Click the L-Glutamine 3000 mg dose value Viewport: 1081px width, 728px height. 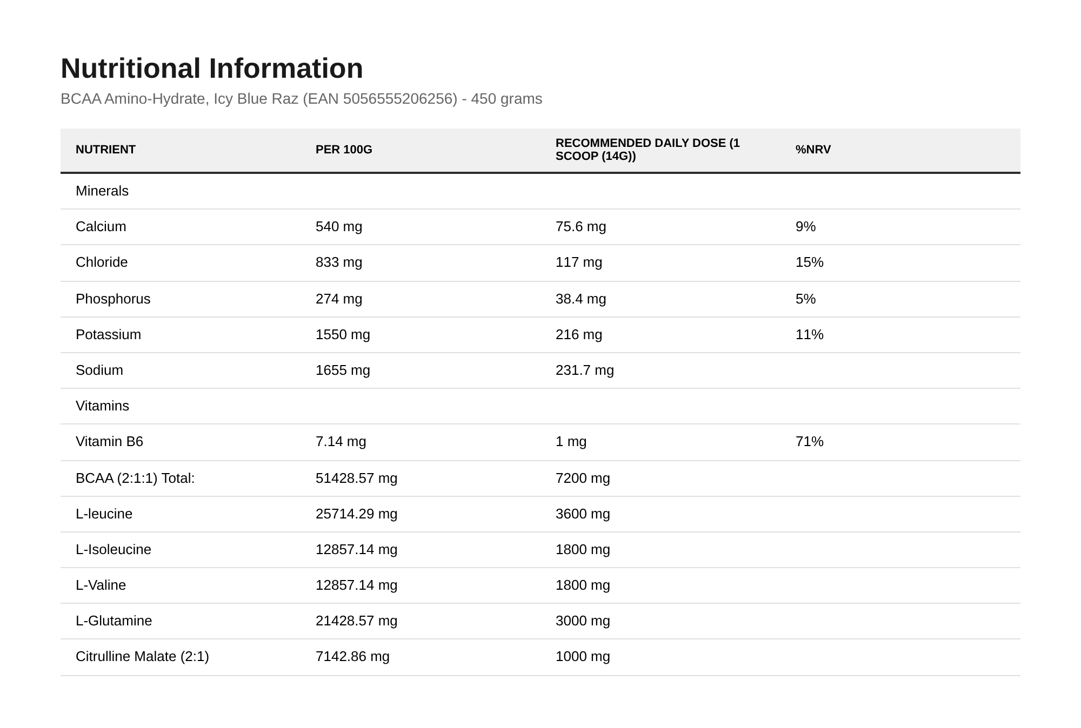[583, 621]
